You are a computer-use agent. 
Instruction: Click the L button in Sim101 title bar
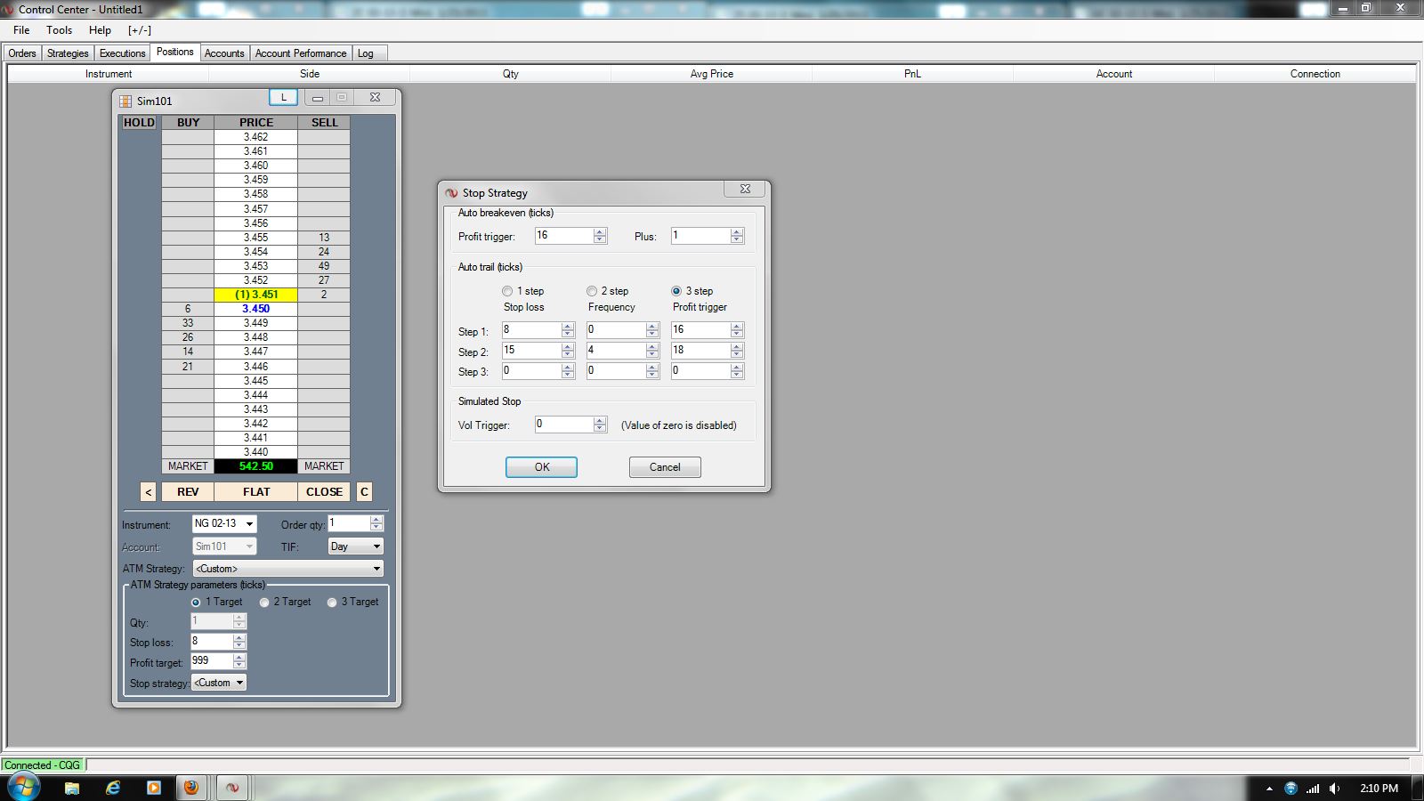284,98
